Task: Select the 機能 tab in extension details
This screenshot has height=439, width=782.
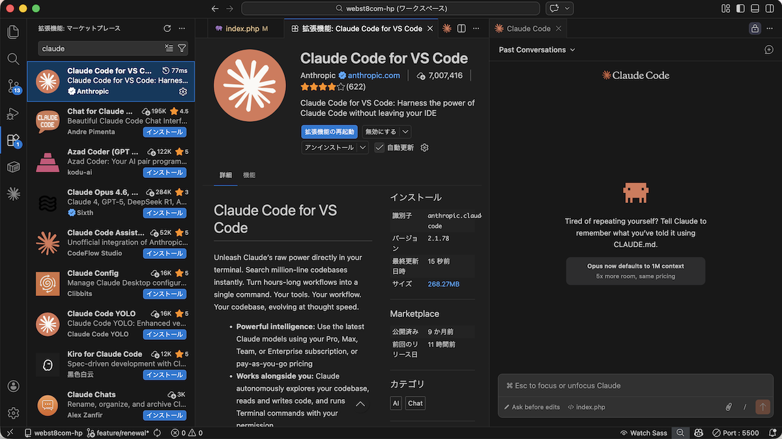Action: [249, 175]
